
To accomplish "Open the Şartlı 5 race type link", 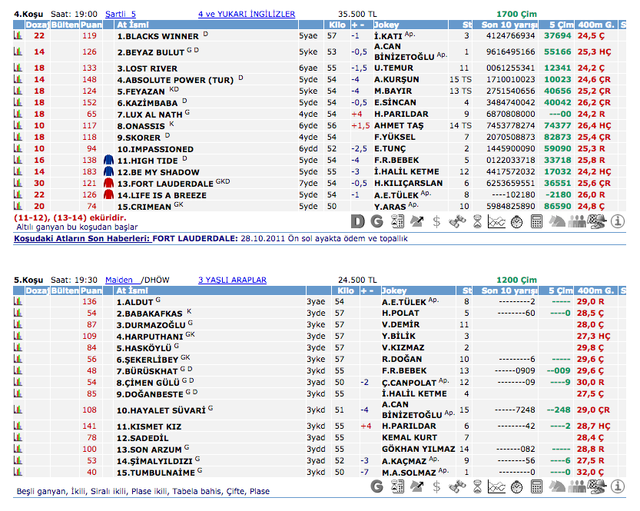I will [120, 14].
